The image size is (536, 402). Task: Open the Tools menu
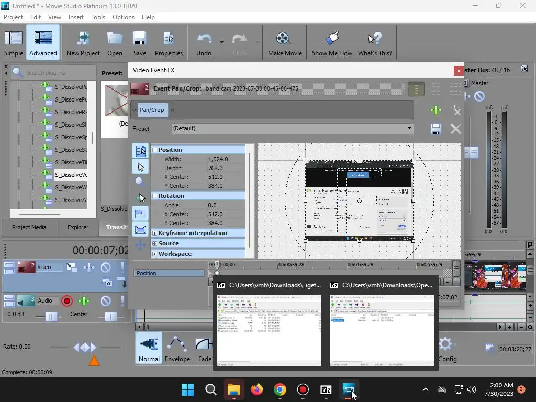pyautogui.click(x=98, y=17)
